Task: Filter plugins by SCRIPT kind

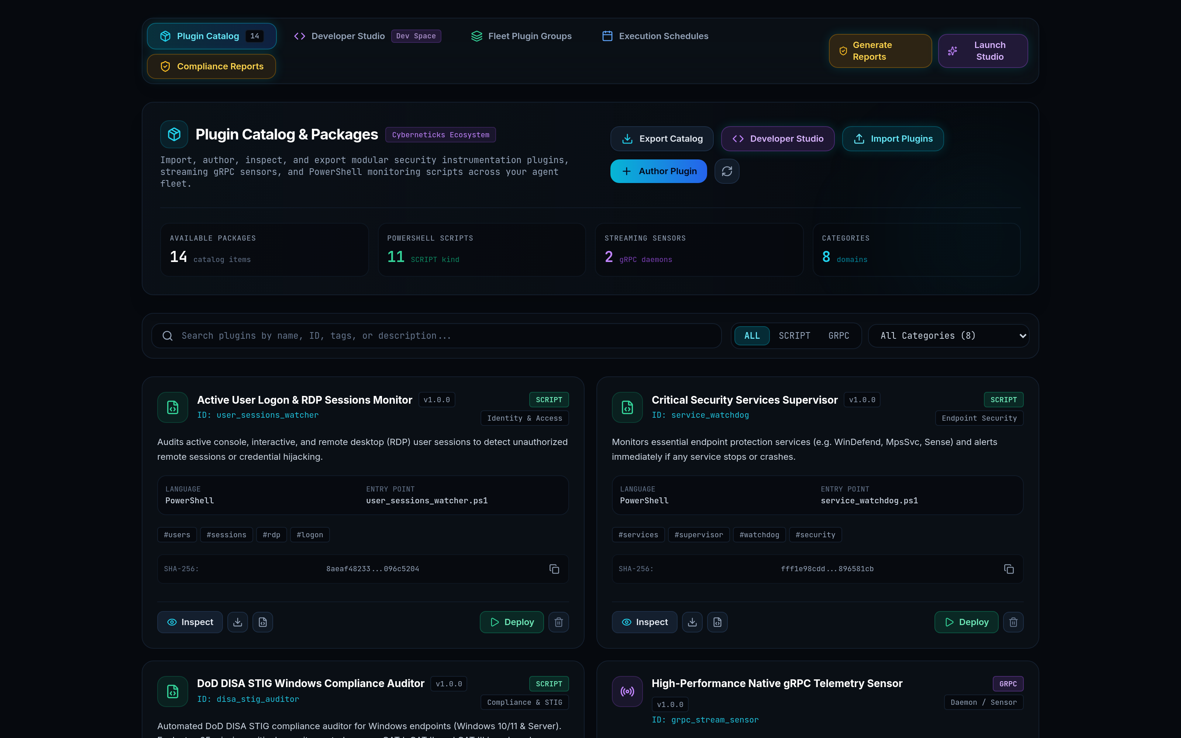Action: (x=794, y=336)
